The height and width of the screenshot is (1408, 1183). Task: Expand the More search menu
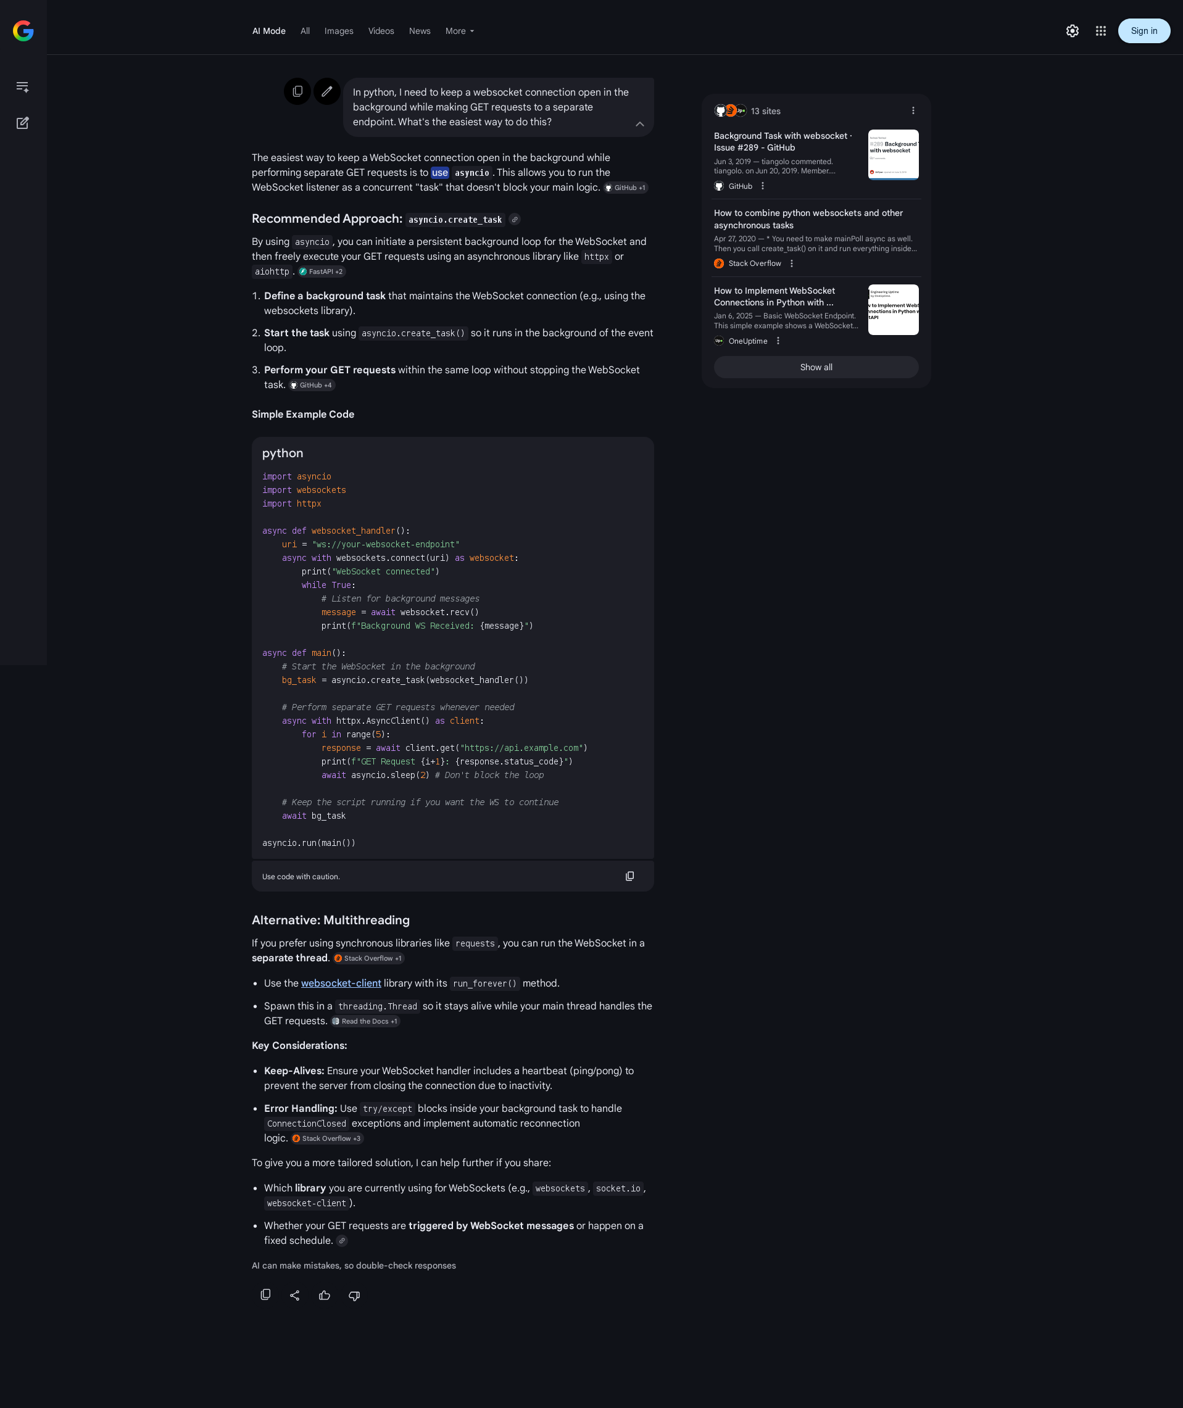(x=460, y=31)
